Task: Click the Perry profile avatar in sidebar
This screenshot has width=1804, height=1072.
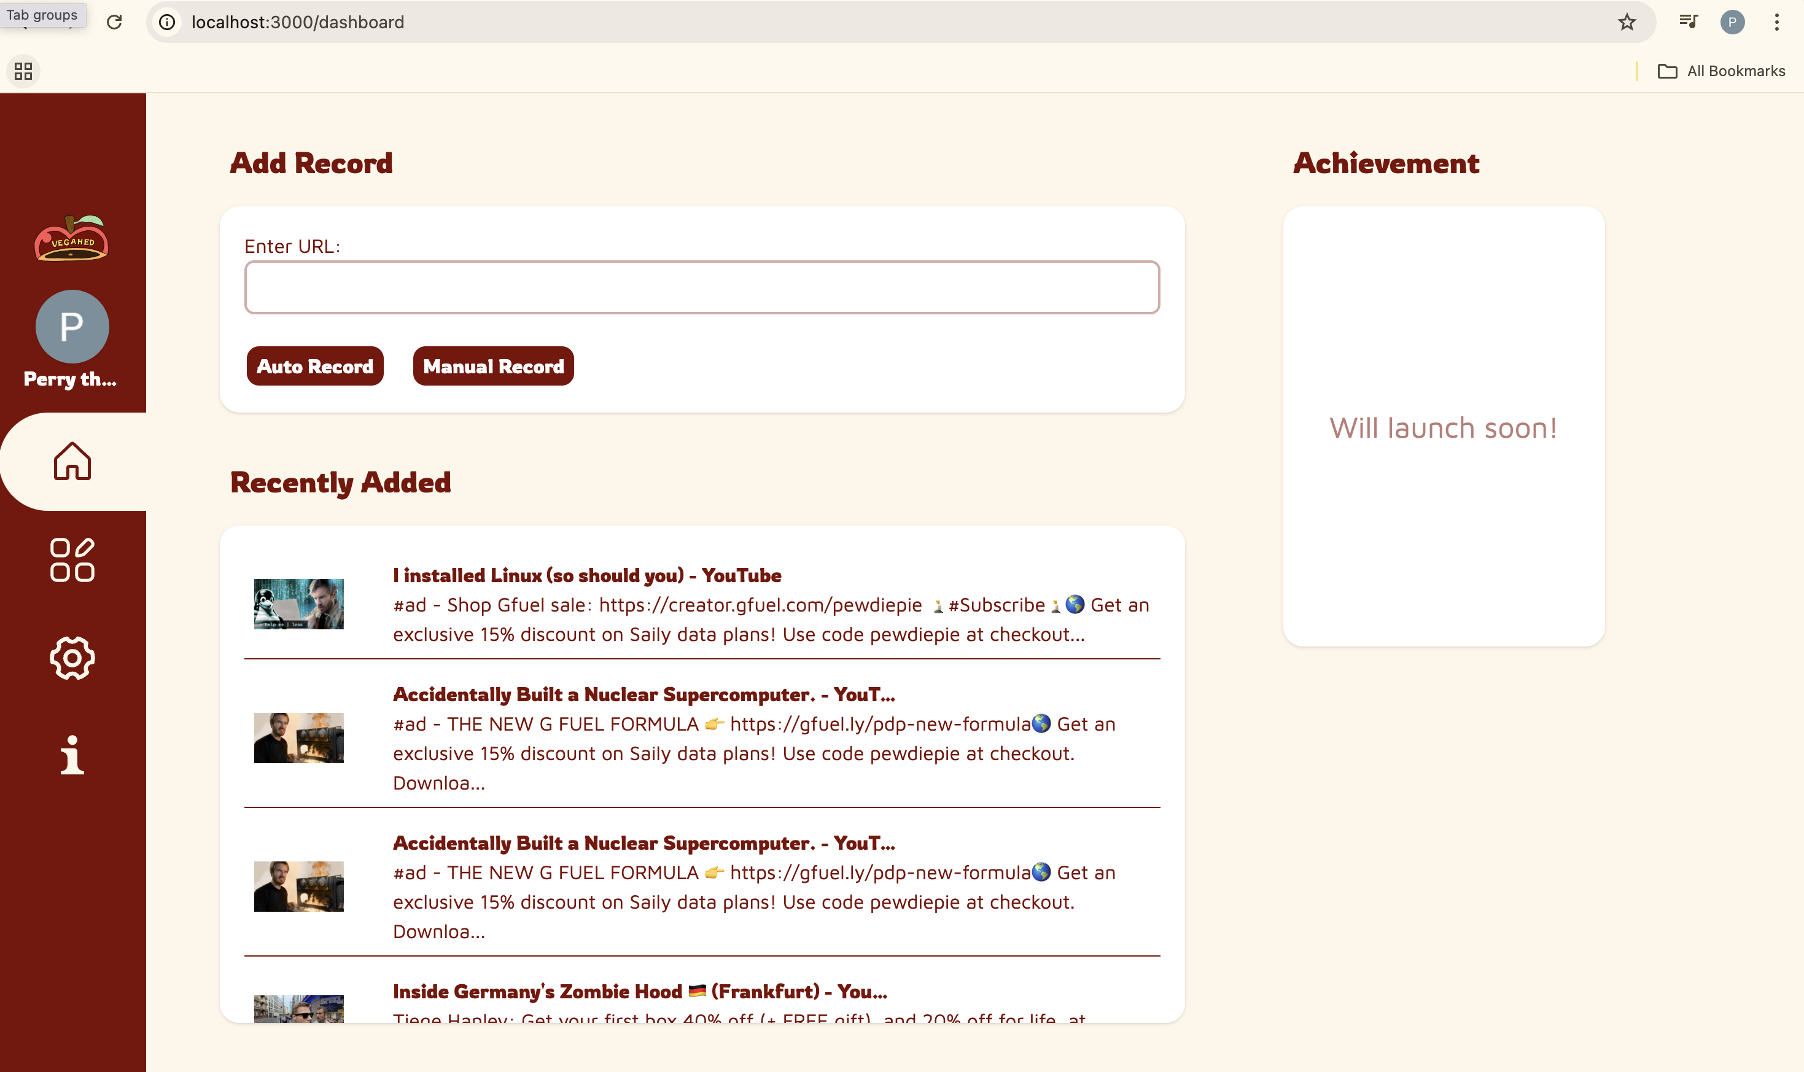Action: pyautogui.click(x=72, y=327)
